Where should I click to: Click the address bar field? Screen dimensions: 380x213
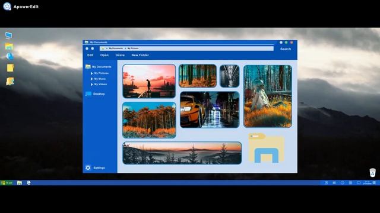point(186,49)
